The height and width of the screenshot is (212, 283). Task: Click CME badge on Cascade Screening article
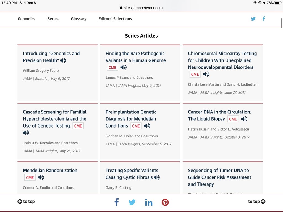coord(78,126)
